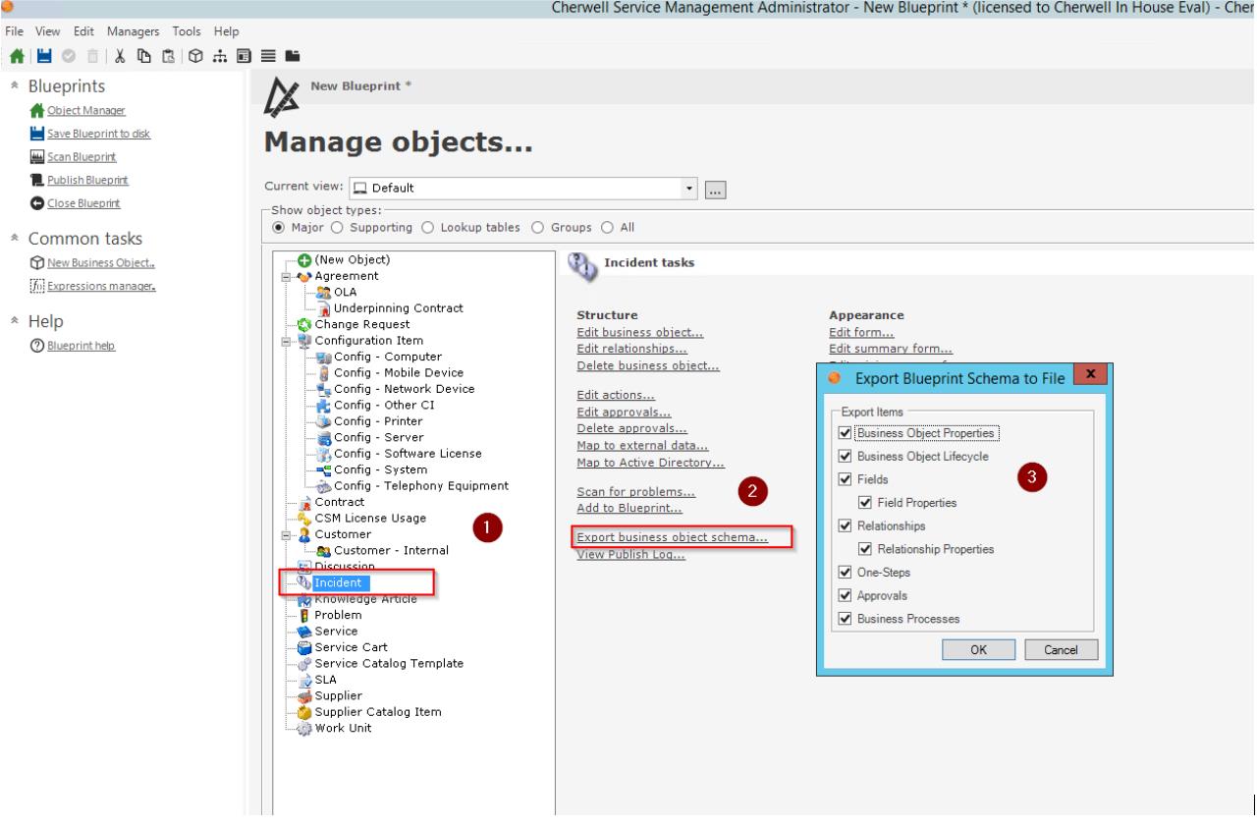Toggle the One-Steps checkbox
This screenshot has width=1257, height=827.
pyautogui.click(x=845, y=573)
